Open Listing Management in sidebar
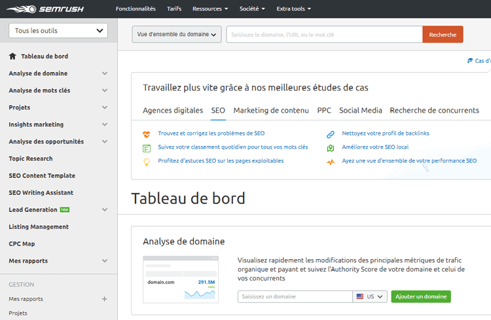The height and width of the screenshot is (320, 491). click(39, 226)
